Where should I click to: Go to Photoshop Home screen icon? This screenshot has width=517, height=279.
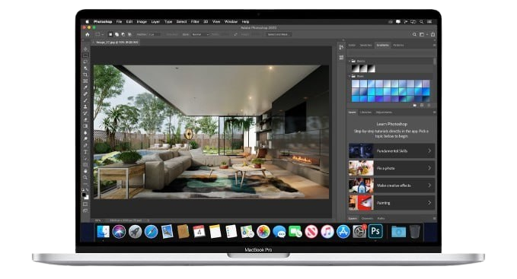pyautogui.click(x=88, y=34)
